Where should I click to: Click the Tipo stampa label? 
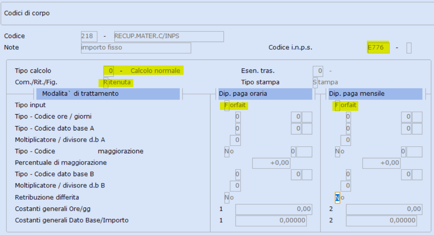tap(260, 82)
